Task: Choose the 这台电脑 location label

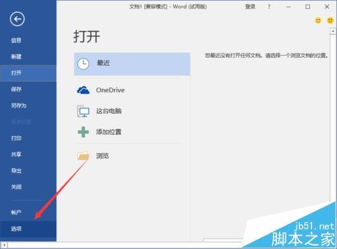Action: point(109,111)
